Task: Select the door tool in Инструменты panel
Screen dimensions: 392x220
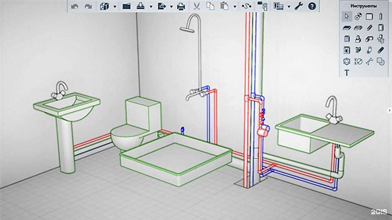Action: tap(380, 28)
